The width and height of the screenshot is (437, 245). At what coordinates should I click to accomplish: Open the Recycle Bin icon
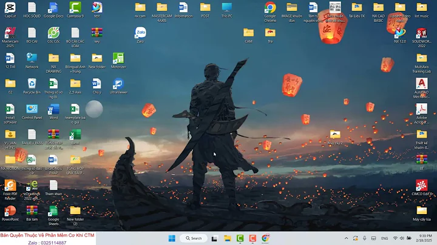pos(32,86)
